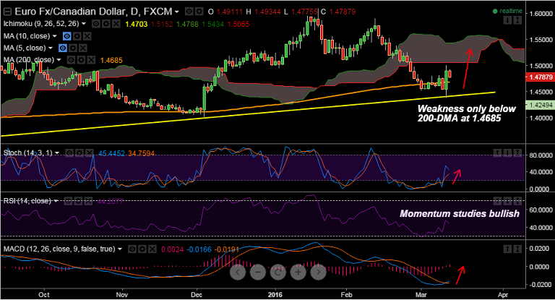
Task: Open settings gear for the main EUR/CAD series
Action: click(x=199, y=12)
